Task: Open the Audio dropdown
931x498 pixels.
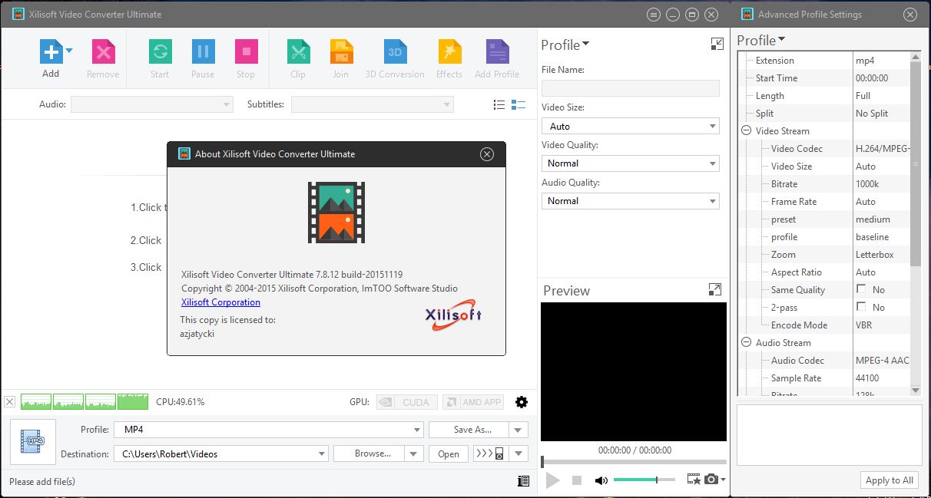Action: click(x=151, y=104)
